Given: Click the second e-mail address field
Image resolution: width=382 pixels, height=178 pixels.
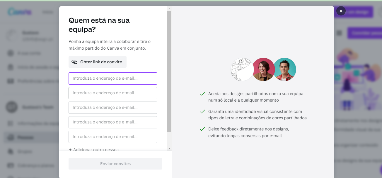Looking at the screenshot, I should pyautogui.click(x=113, y=93).
